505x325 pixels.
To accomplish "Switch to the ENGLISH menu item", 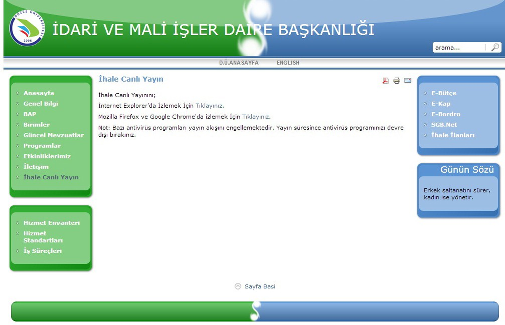I will coord(288,63).
